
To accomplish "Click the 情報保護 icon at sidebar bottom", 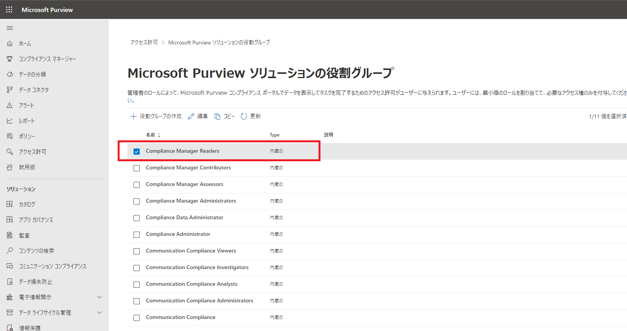I will 10,328.
